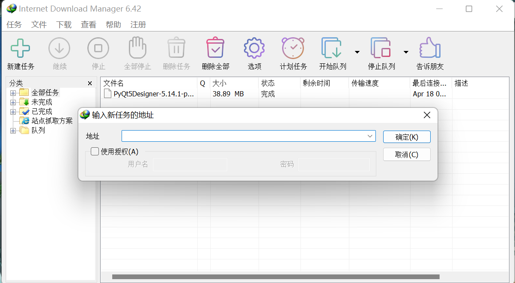Click the 取消(C) button
515x283 pixels.
[x=407, y=155]
